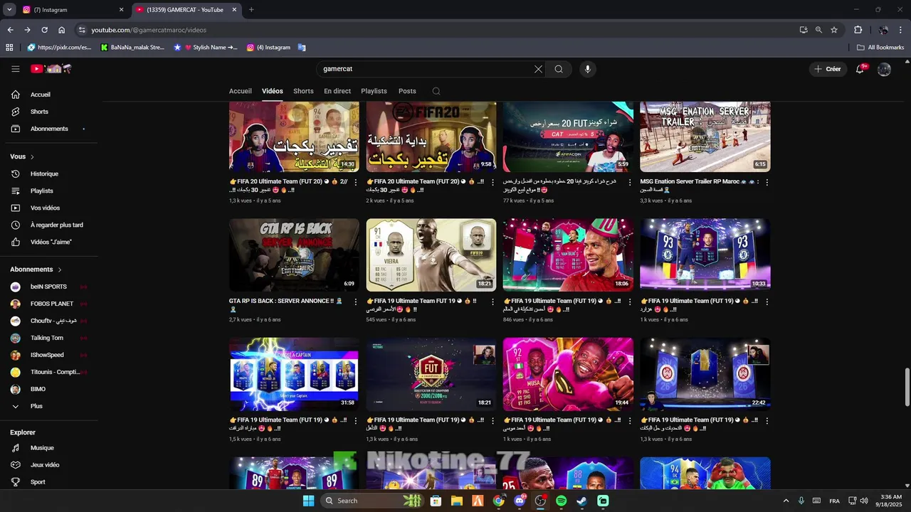911x512 pixels.
Task: Reload the page in the browser
Action: coord(44,30)
